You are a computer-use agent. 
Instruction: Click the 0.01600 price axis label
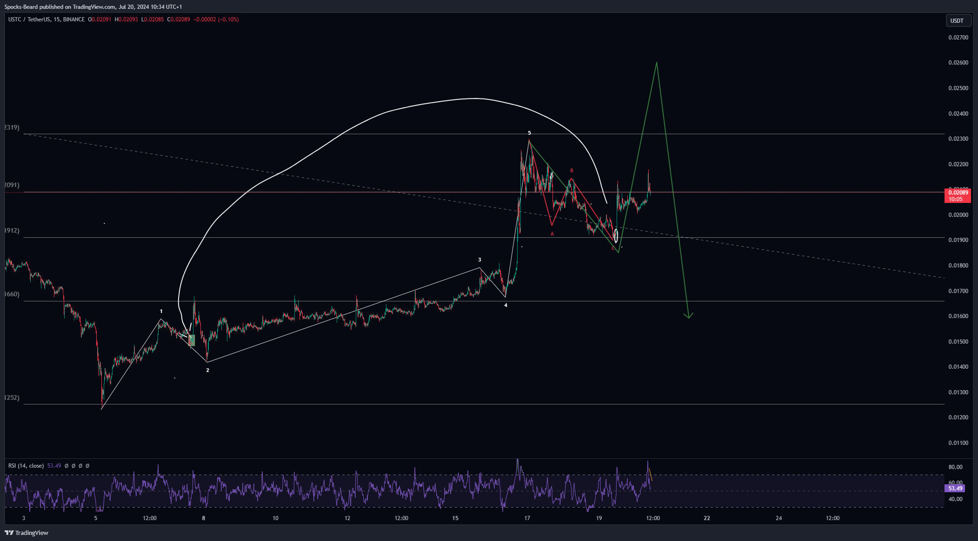958,316
